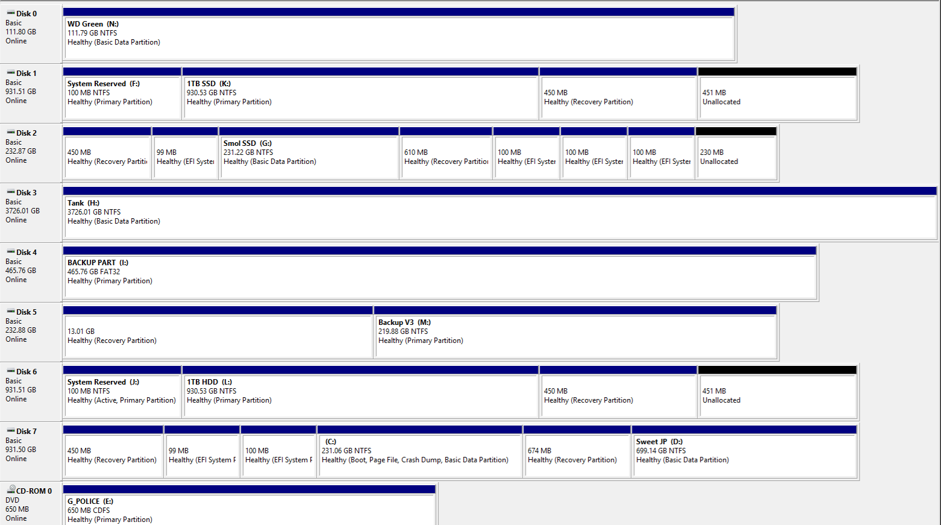
Task: Click the Disk 0 drive icon
Action: [11, 13]
